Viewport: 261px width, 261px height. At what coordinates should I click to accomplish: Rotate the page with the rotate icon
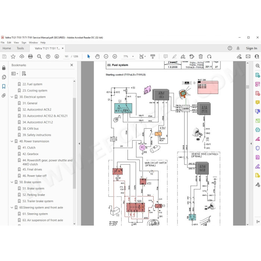click(209, 57)
